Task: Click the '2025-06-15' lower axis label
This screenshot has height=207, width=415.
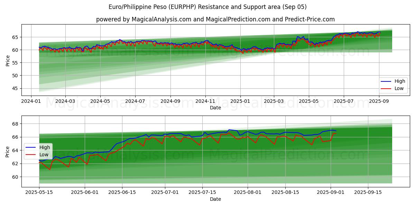Action: 122,193
